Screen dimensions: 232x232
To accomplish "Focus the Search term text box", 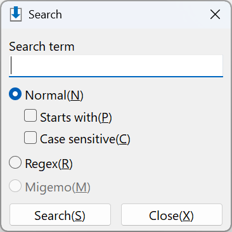I will coord(116,66).
